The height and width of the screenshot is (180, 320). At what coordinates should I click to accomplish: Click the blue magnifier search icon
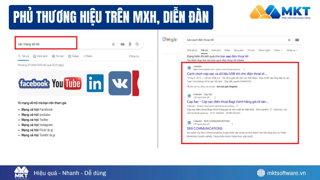click(x=137, y=44)
